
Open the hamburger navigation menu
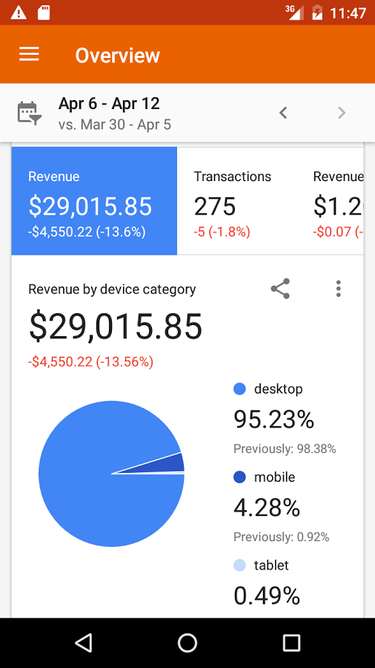[x=29, y=54]
